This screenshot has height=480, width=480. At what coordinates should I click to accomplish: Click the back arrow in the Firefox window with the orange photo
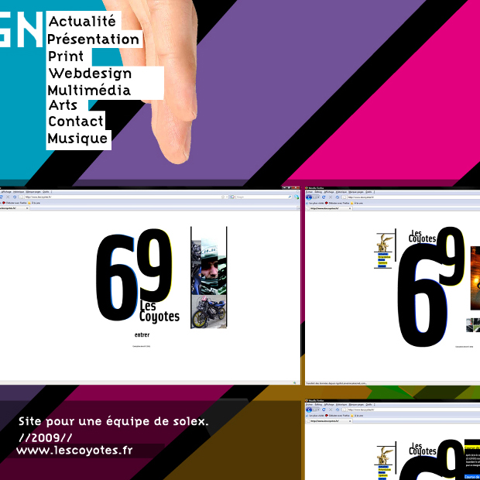(x=309, y=197)
